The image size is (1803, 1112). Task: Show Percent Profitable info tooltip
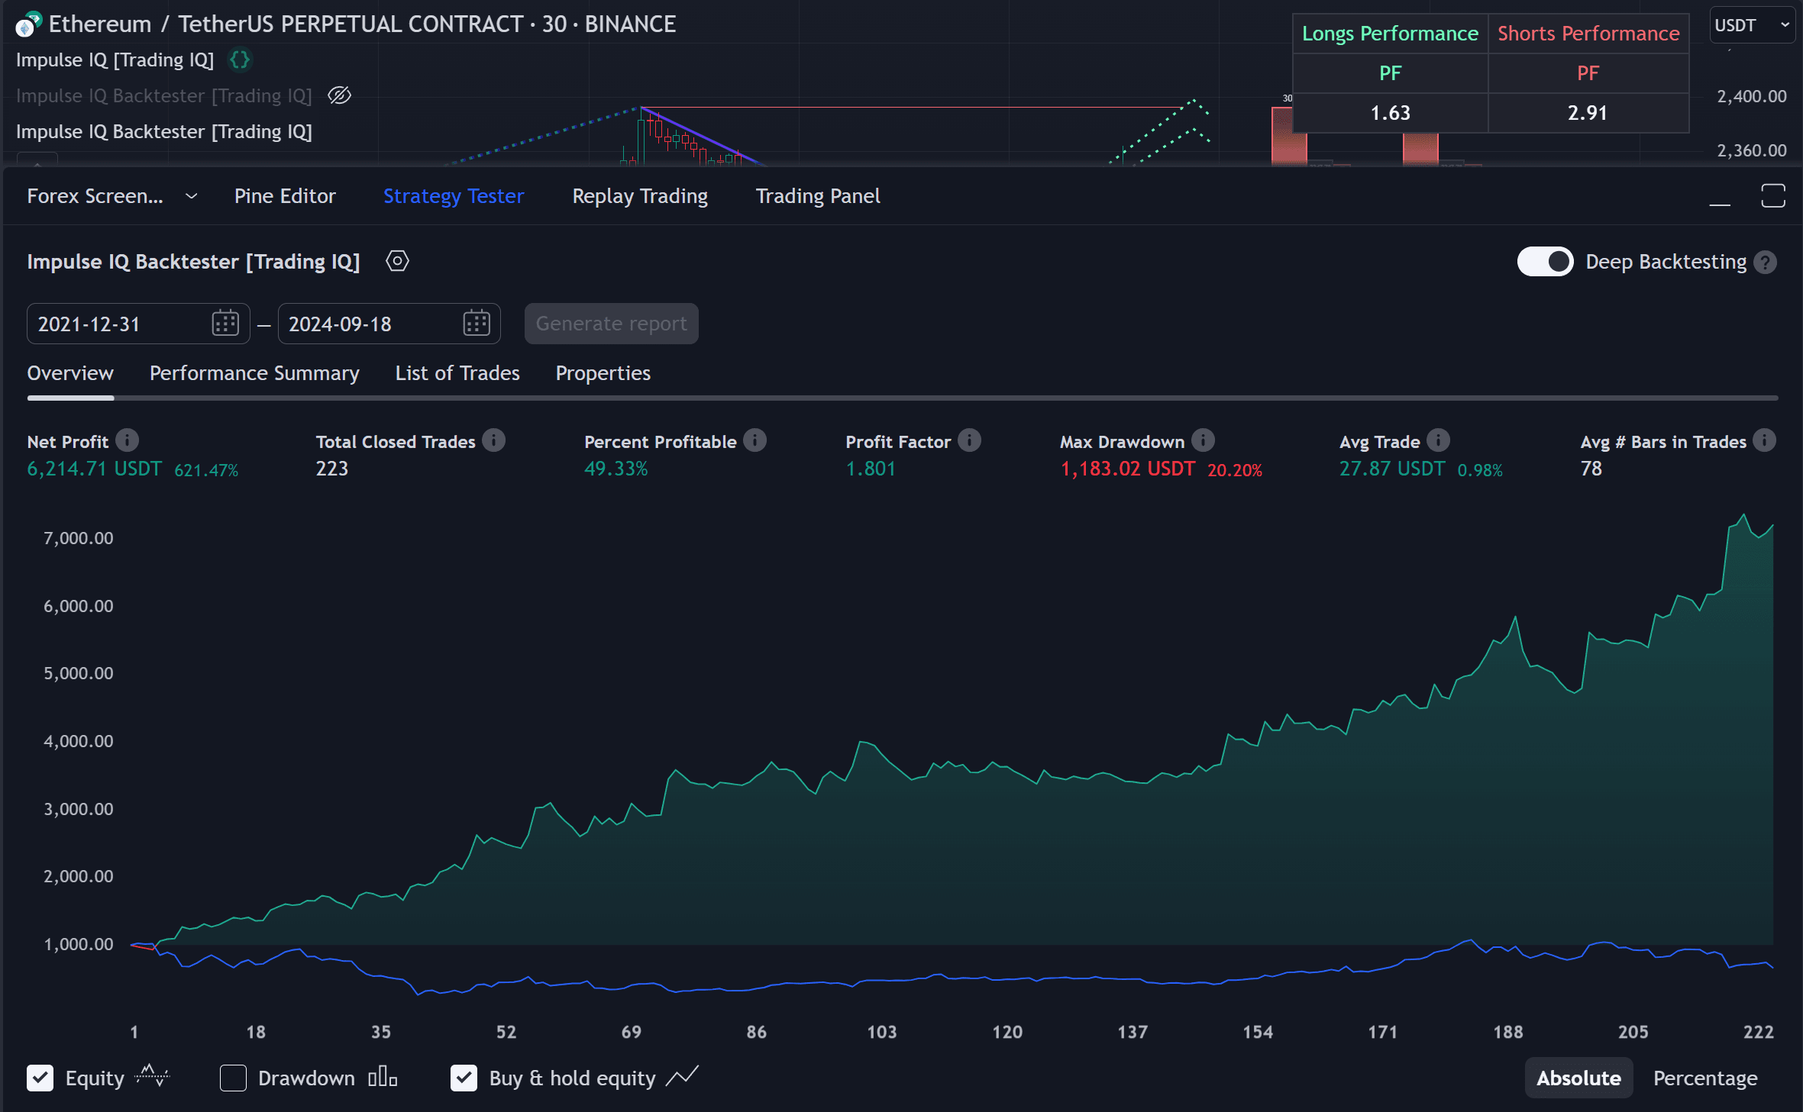(x=754, y=440)
